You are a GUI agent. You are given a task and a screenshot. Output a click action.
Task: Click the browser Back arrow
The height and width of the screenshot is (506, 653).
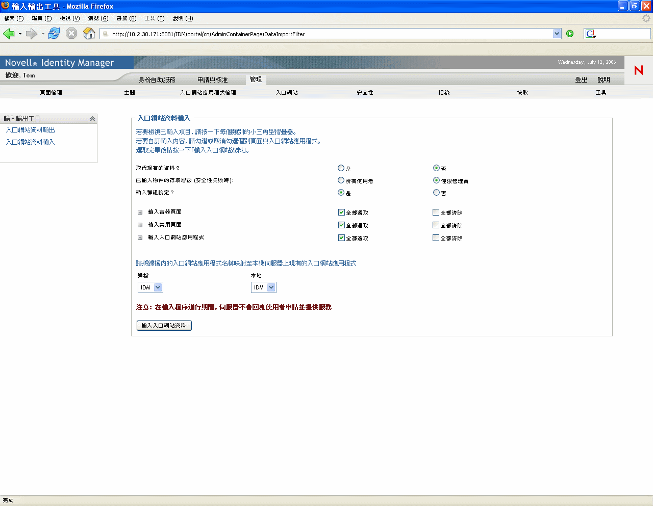click(x=9, y=34)
